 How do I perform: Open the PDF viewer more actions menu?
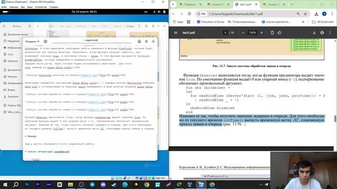[330, 33]
